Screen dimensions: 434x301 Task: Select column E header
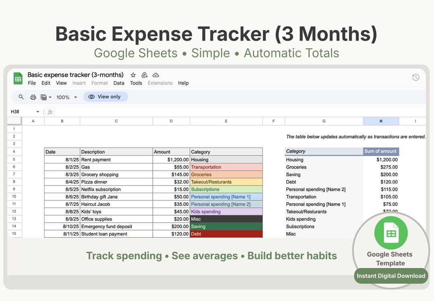[226, 121]
